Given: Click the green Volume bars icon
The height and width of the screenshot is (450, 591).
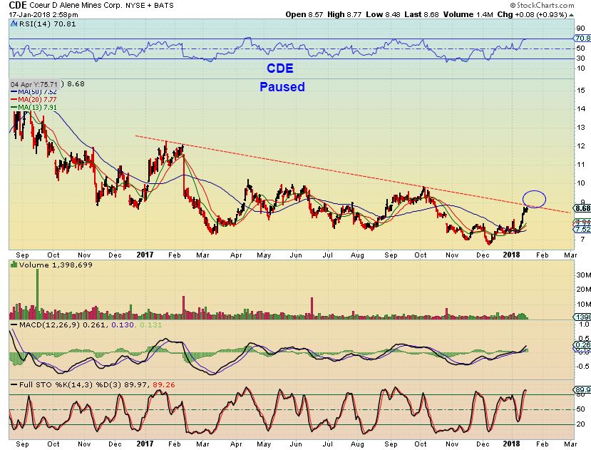Looking at the screenshot, I should [x=14, y=265].
